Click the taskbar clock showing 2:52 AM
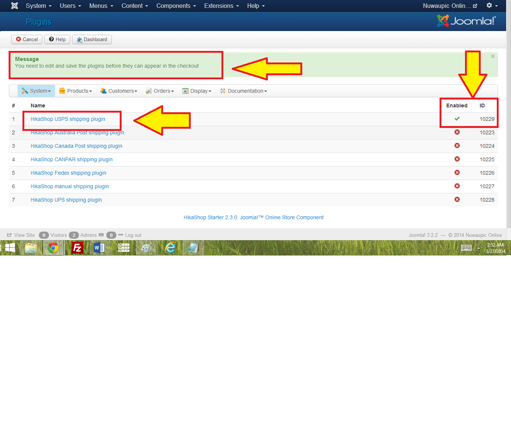This screenshot has width=511, height=425. tap(495, 248)
